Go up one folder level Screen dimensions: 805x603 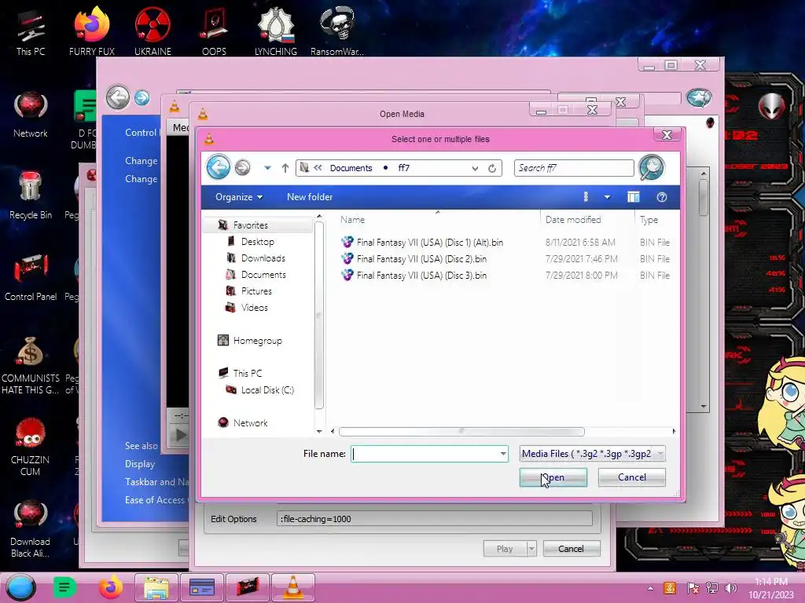click(x=285, y=168)
